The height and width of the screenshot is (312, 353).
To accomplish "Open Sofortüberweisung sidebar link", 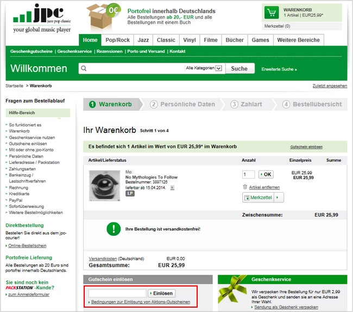I will click(x=27, y=206).
